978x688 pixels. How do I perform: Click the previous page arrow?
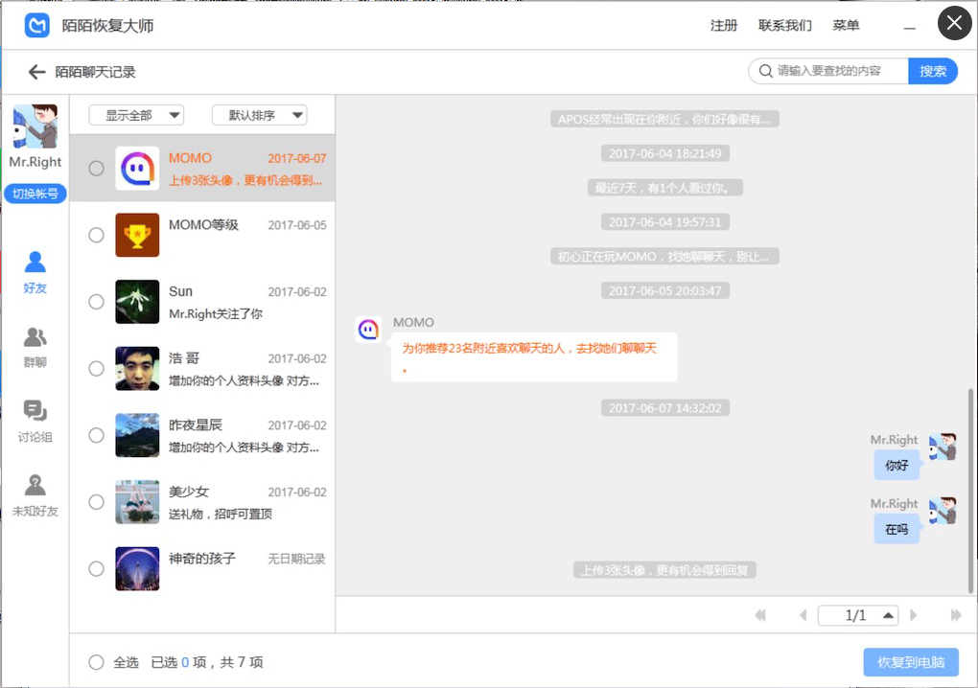point(803,615)
